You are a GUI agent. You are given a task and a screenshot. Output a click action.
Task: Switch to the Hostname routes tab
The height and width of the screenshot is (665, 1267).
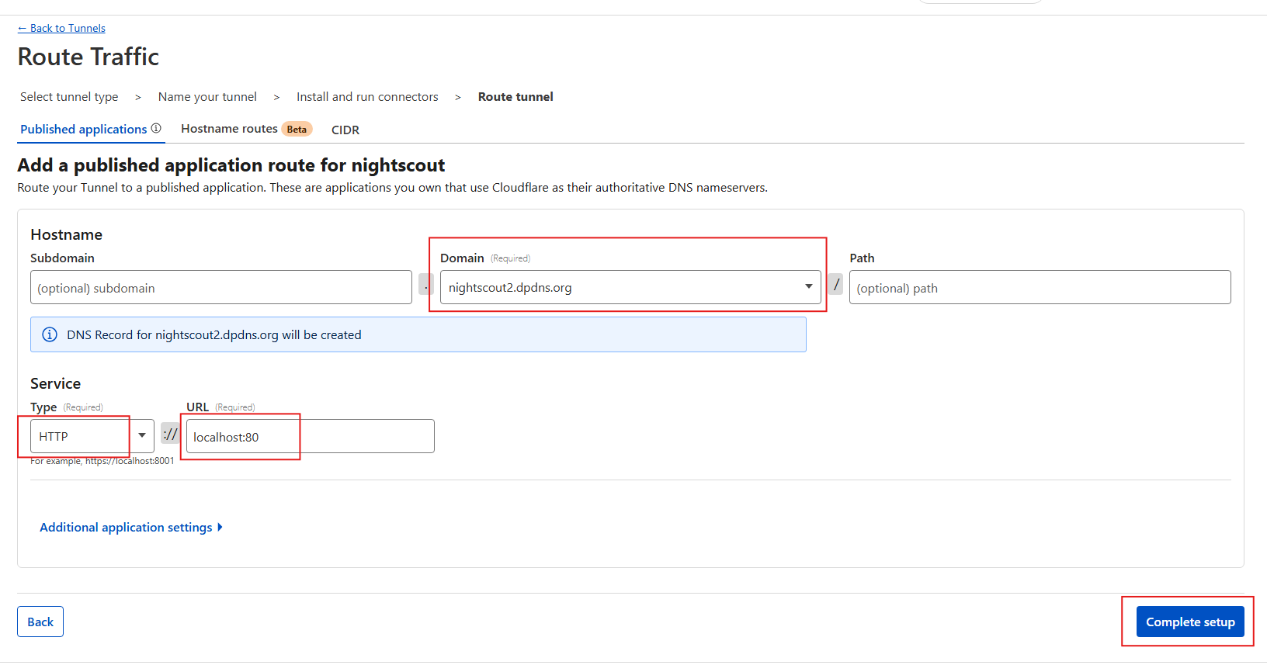tap(229, 129)
